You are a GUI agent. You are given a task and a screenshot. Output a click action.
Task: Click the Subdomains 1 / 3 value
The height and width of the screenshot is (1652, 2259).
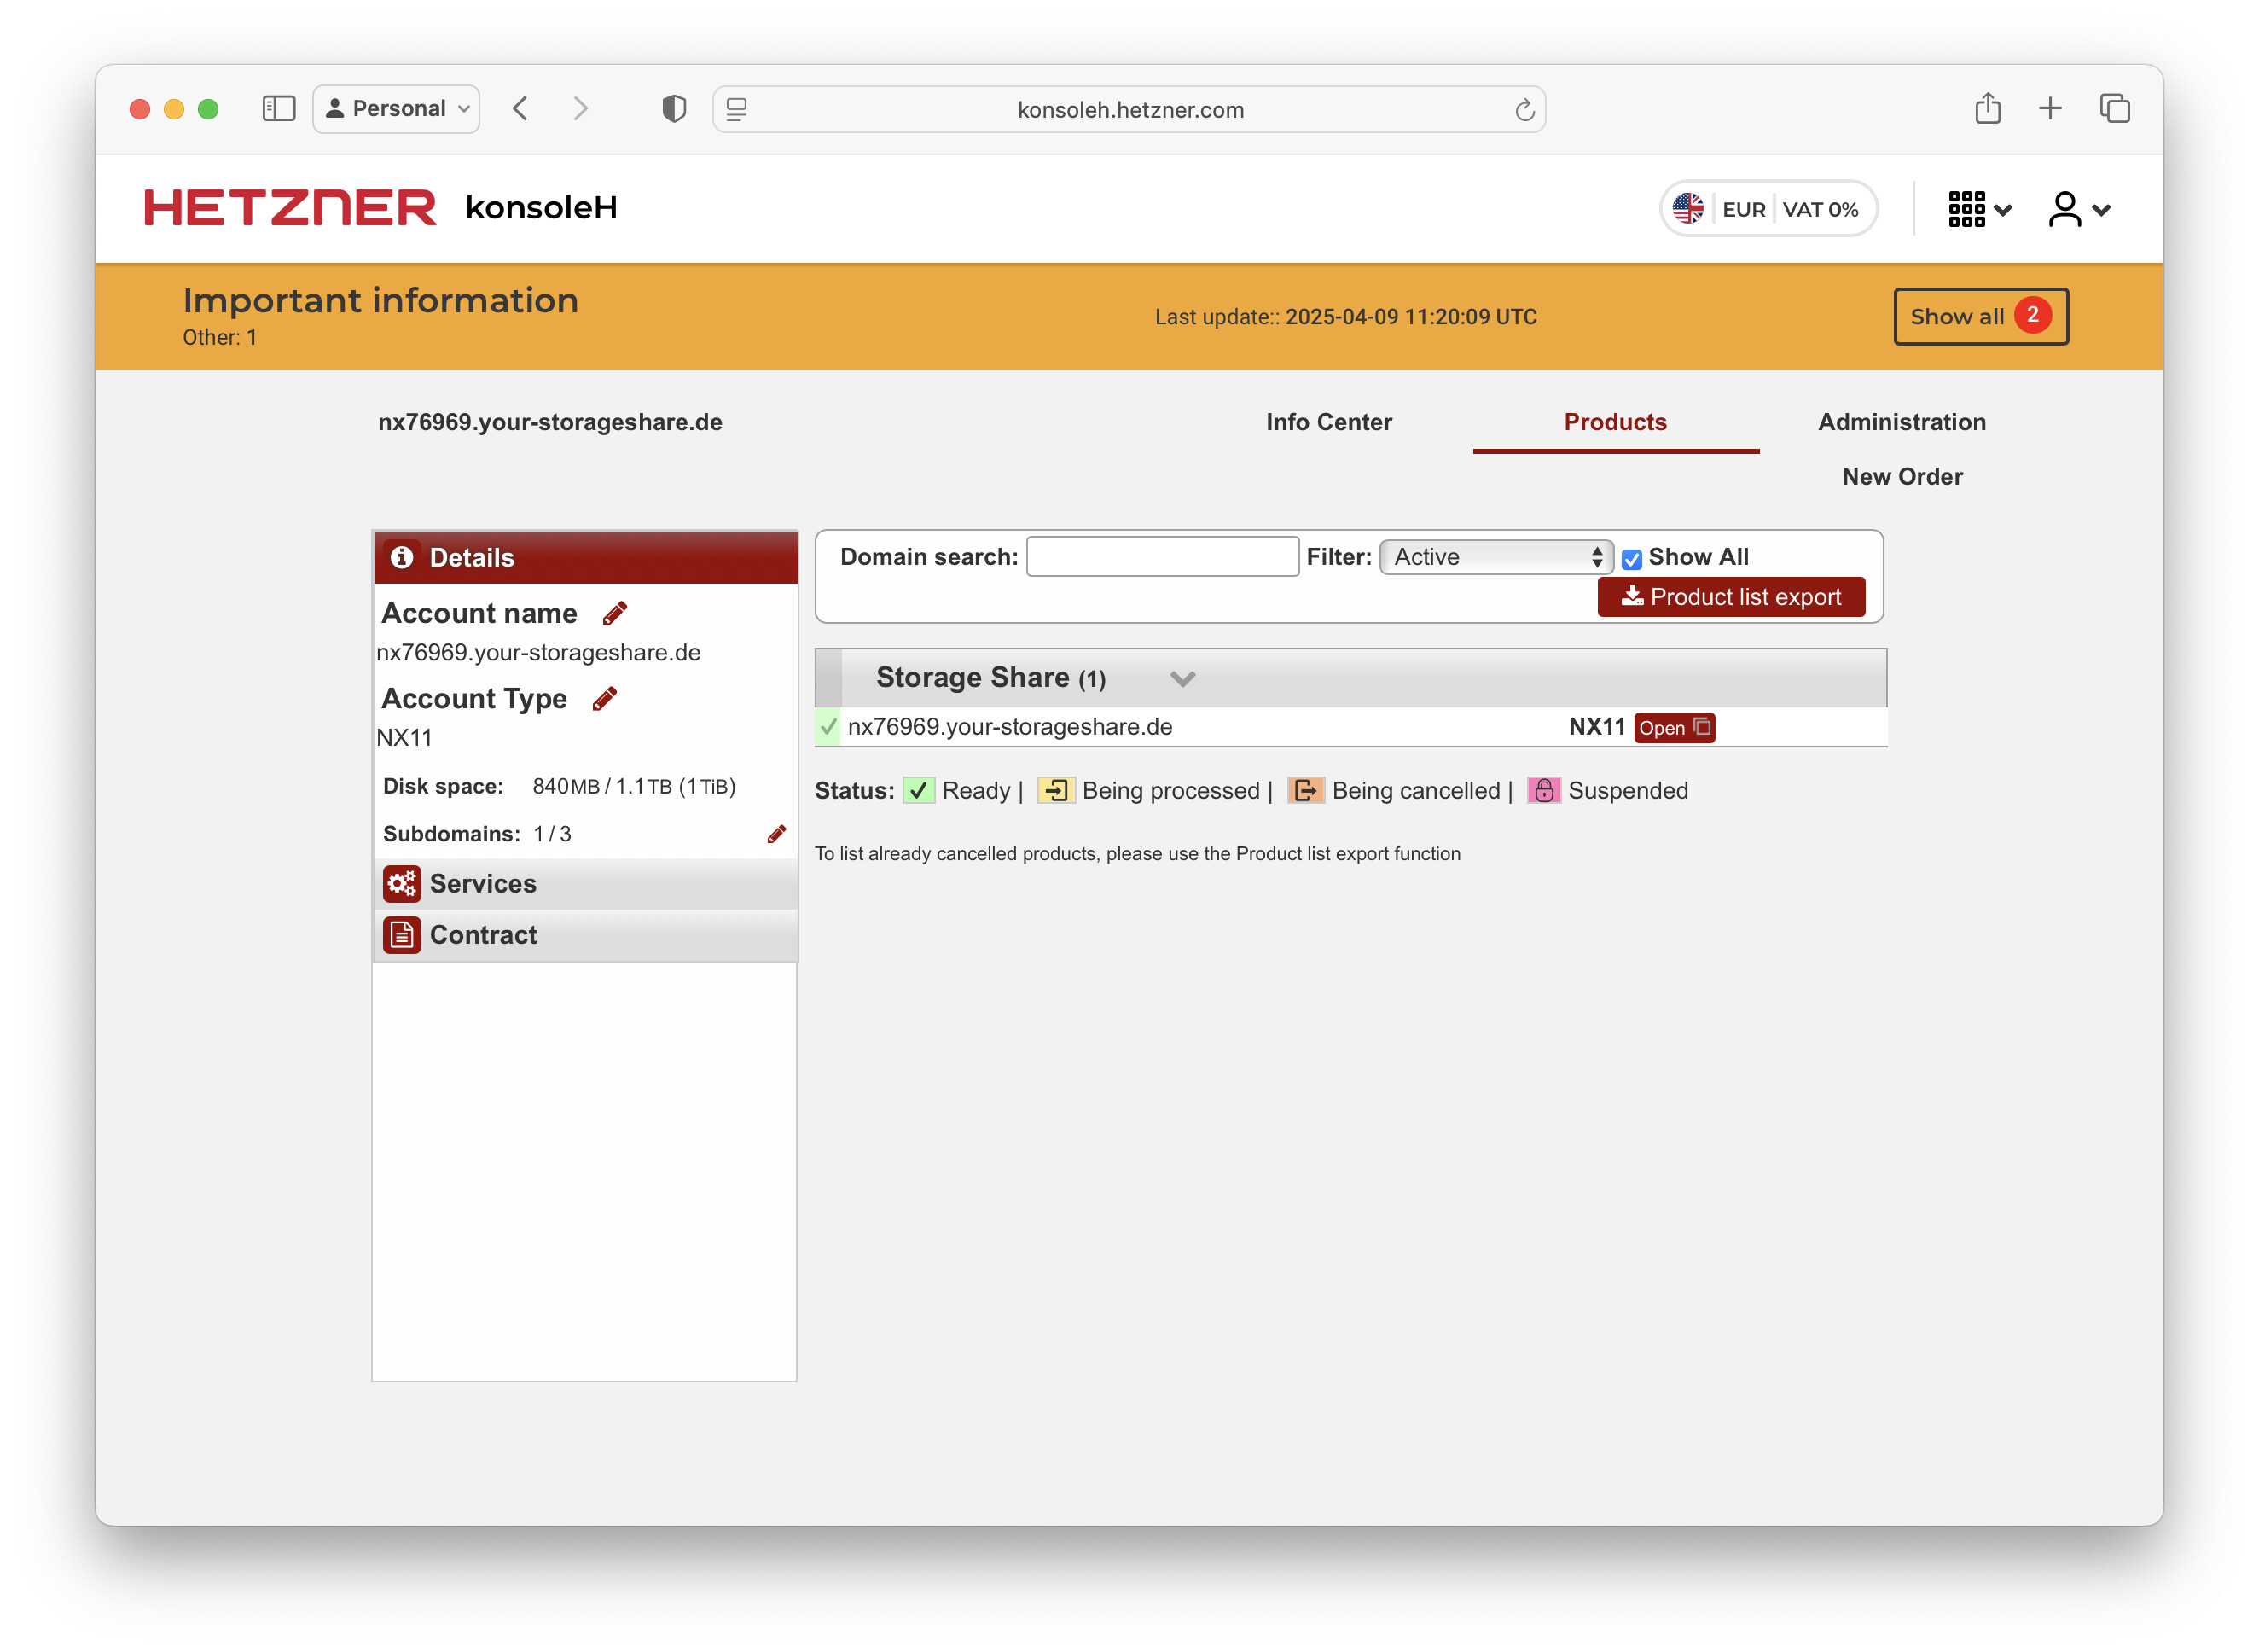[552, 834]
